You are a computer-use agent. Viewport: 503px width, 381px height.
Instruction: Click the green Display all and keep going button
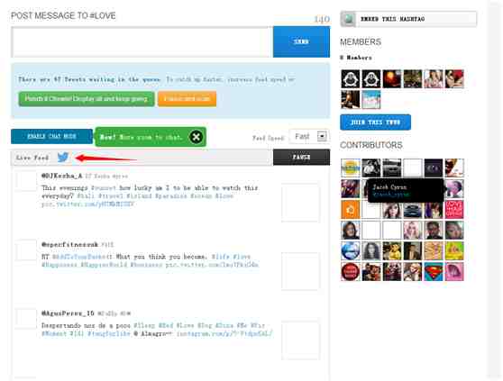[x=87, y=99]
